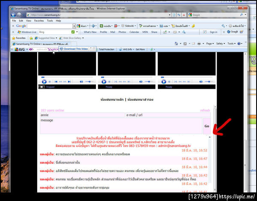257x201 pixels.
Task: Play the middle video player
Action: coord(104,82)
